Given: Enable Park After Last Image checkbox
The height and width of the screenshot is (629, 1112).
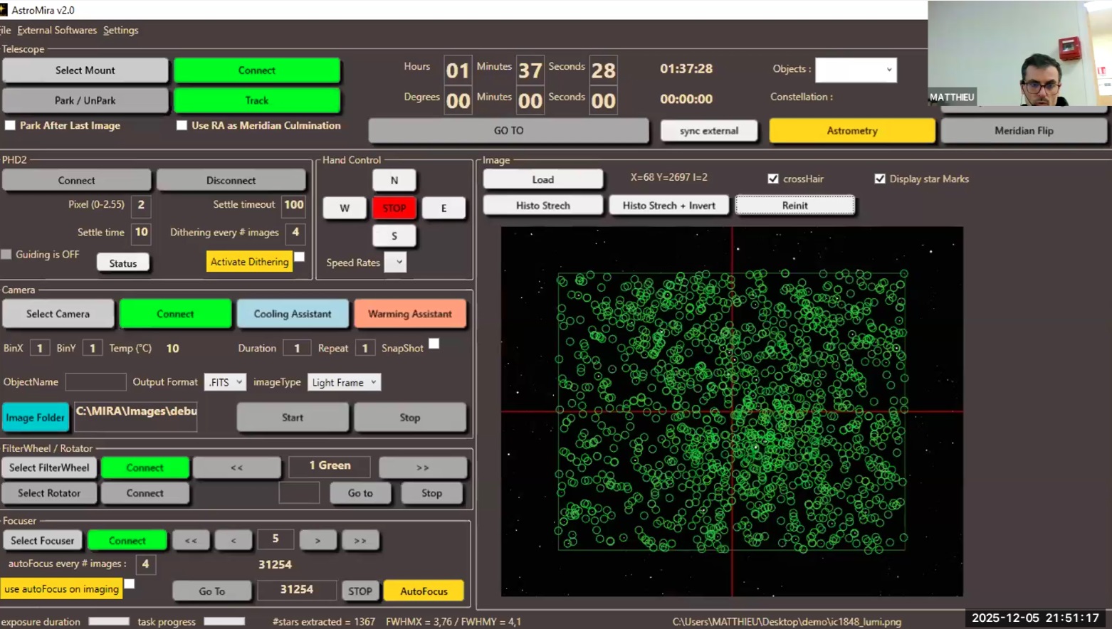Looking at the screenshot, I should tap(11, 125).
